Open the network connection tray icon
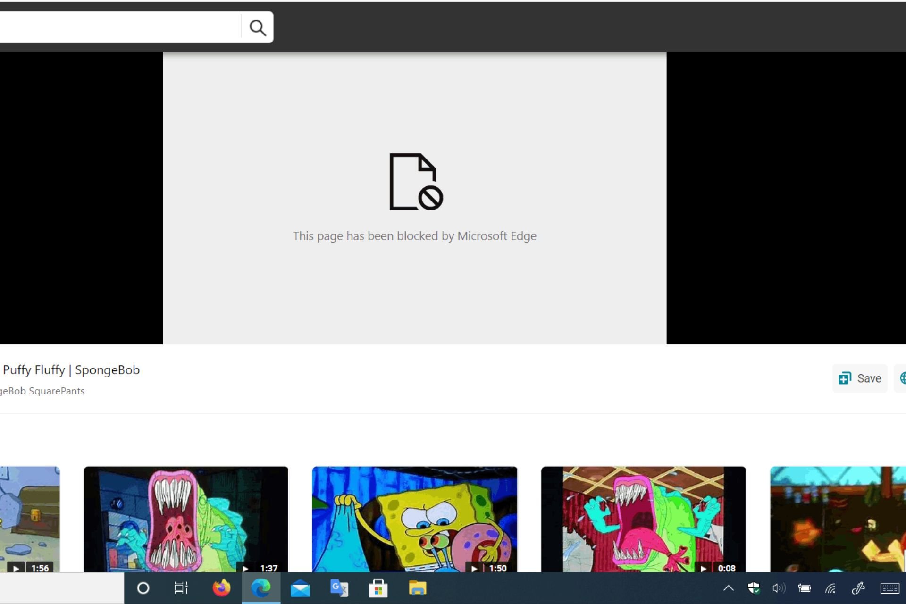906x604 pixels. pyautogui.click(x=830, y=588)
